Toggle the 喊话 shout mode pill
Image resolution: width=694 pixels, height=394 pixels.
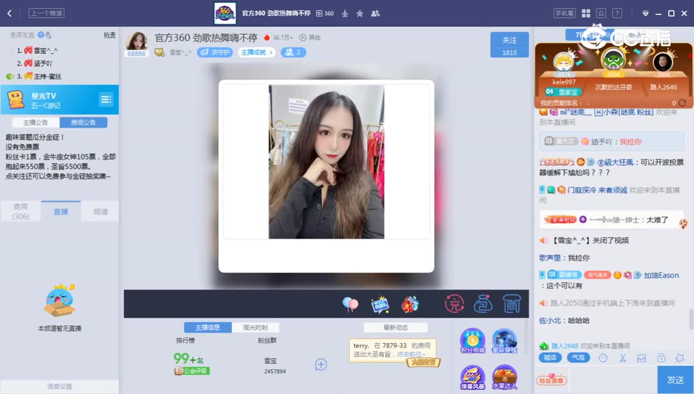[x=550, y=358]
